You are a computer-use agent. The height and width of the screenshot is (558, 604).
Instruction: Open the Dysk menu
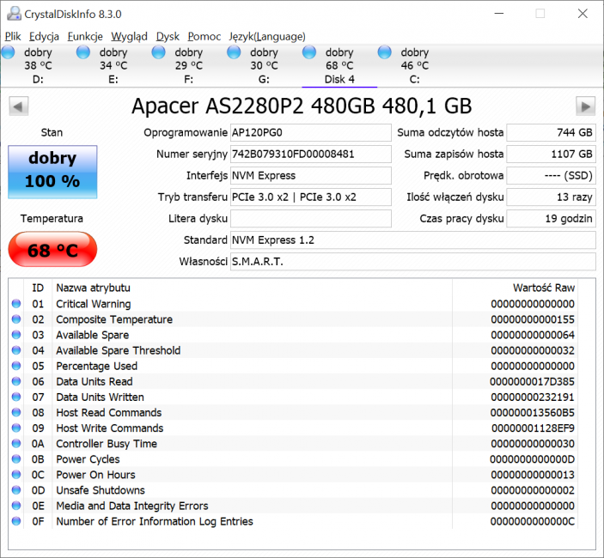tap(168, 37)
